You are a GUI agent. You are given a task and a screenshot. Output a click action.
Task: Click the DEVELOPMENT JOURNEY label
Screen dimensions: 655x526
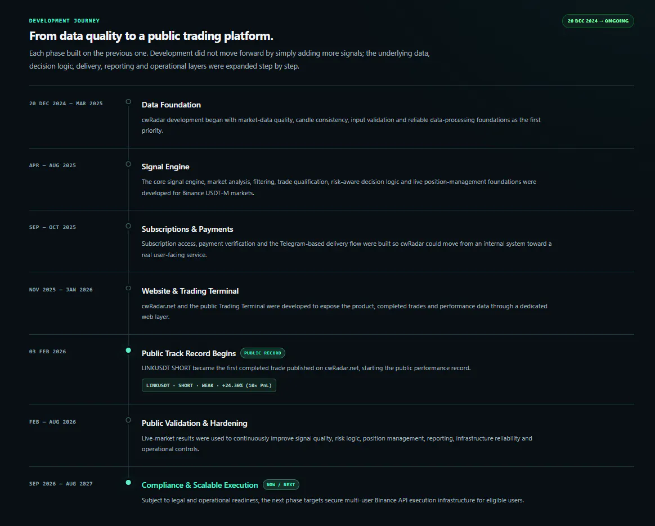click(64, 21)
